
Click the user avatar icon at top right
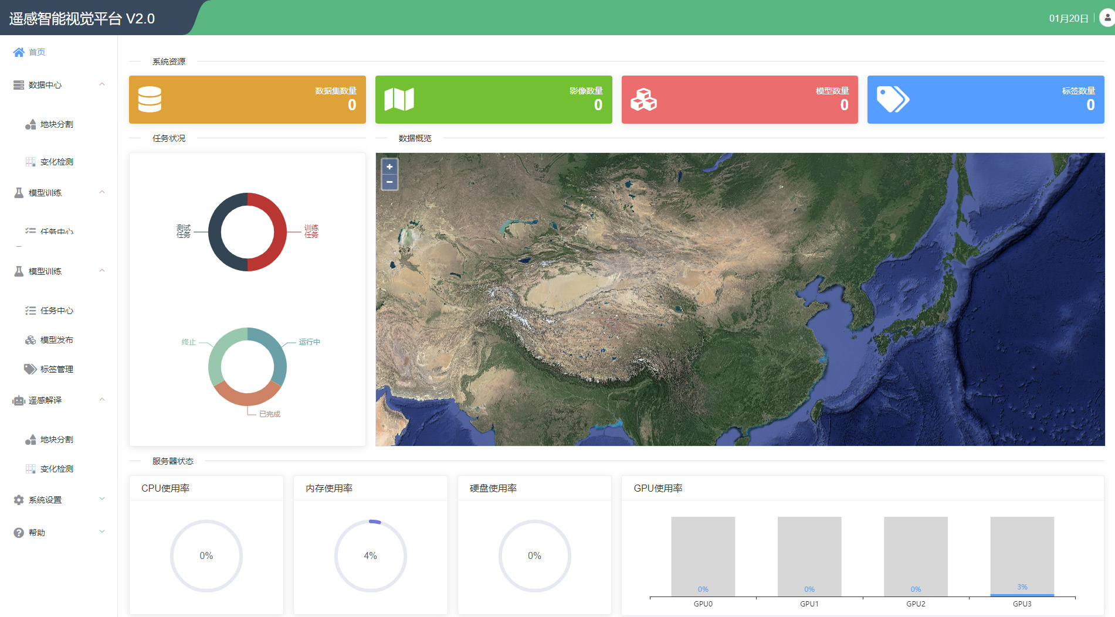coord(1107,18)
